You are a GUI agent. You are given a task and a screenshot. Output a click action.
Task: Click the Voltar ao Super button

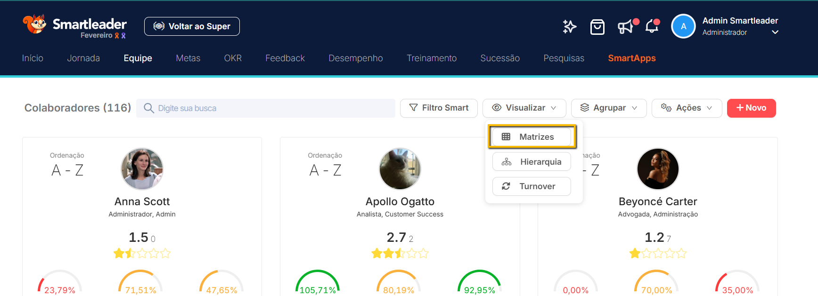pos(192,26)
